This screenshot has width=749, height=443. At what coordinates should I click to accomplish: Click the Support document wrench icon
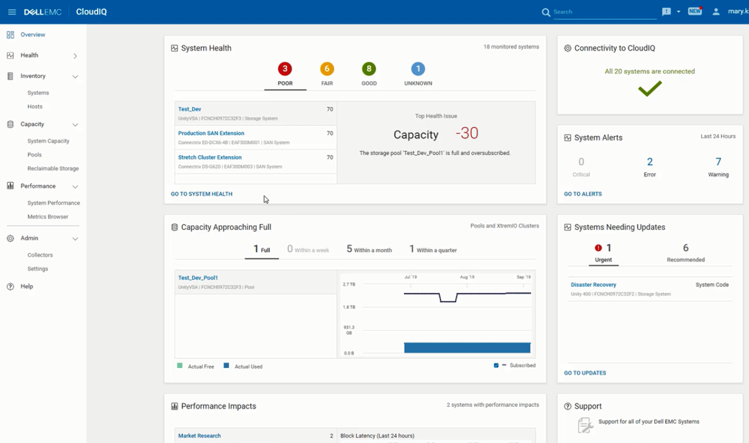[x=585, y=425]
